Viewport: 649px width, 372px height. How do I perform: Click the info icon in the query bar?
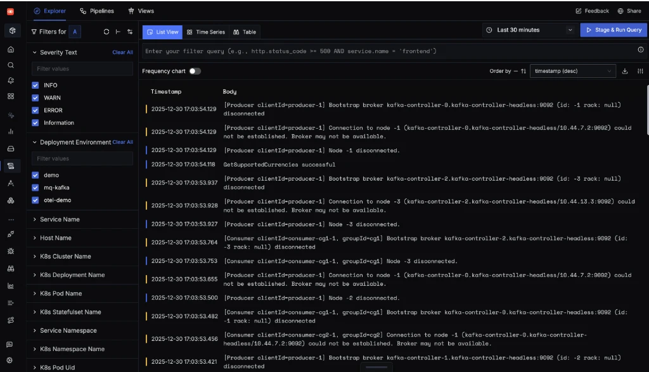[x=640, y=50]
